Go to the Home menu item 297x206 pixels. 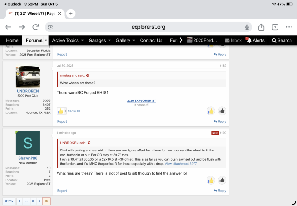point(12,40)
